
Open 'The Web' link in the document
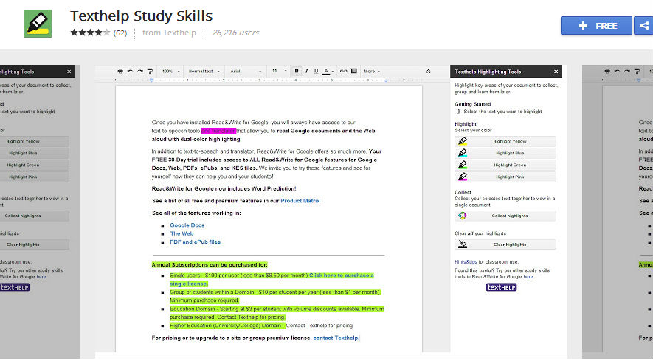coord(182,233)
